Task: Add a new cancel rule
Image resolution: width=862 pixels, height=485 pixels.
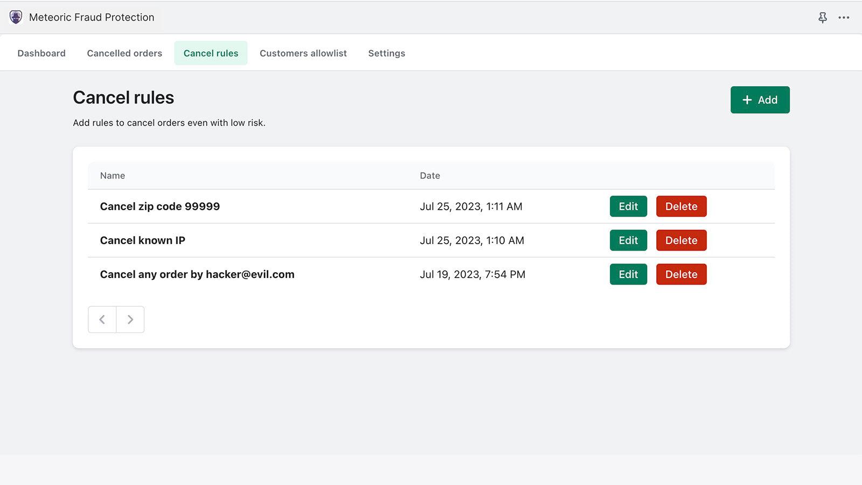Action: tap(760, 100)
